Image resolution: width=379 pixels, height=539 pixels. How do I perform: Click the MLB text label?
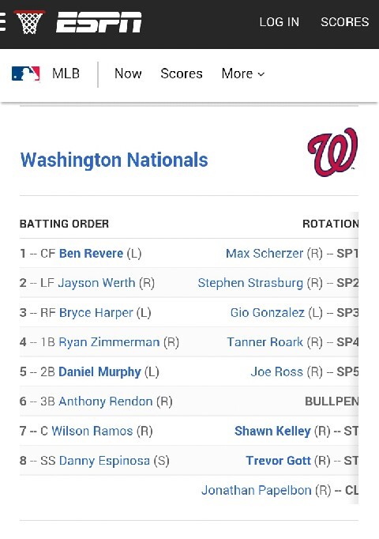pos(66,73)
